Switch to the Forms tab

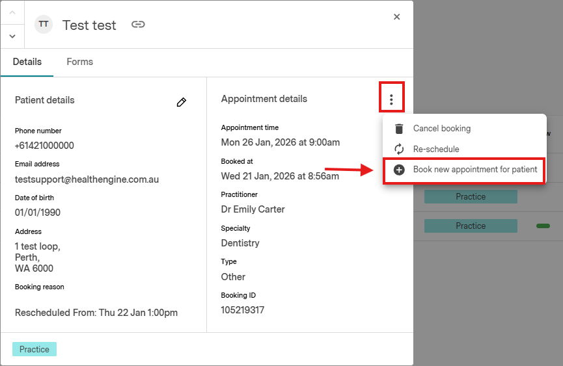[x=79, y=62]
